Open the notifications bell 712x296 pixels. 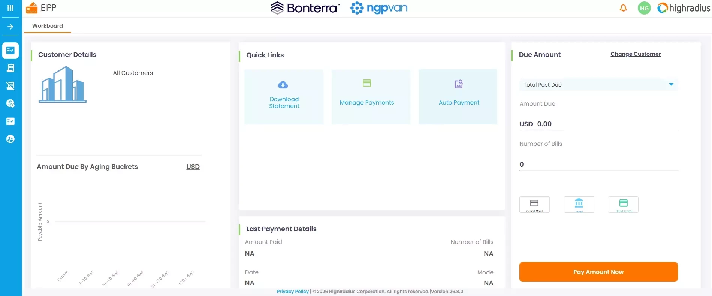(x=623, y=8)
